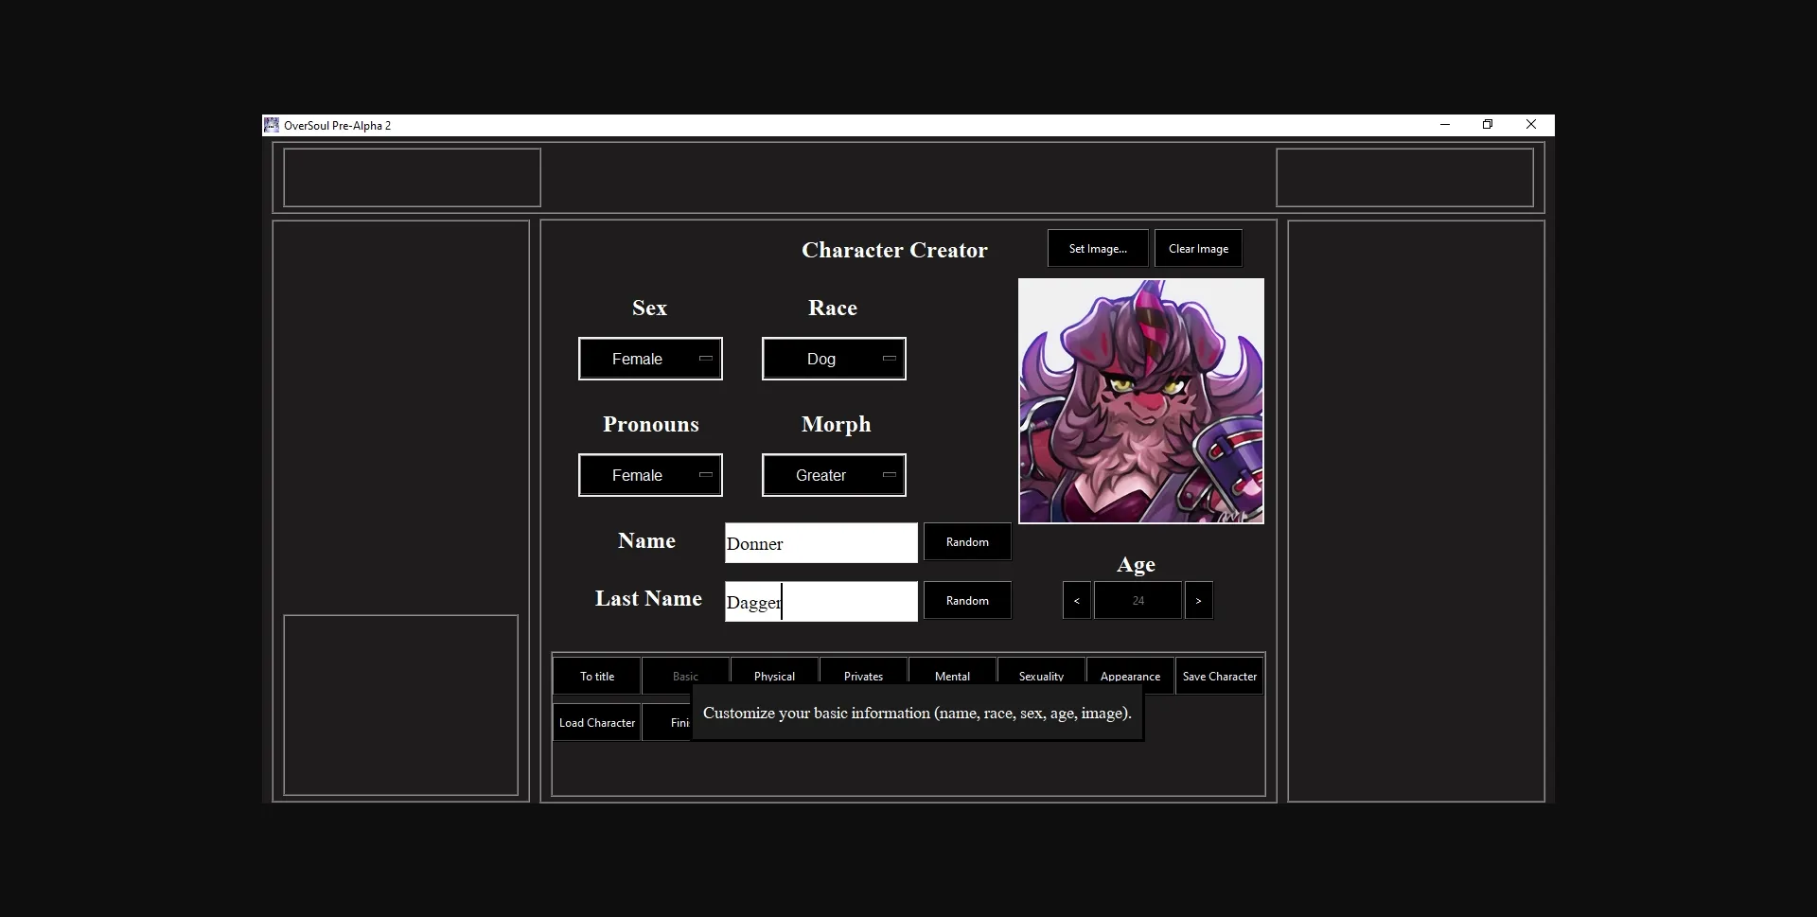
Task: Switch to the Physical tab
Action: click(x=773, y=676)
